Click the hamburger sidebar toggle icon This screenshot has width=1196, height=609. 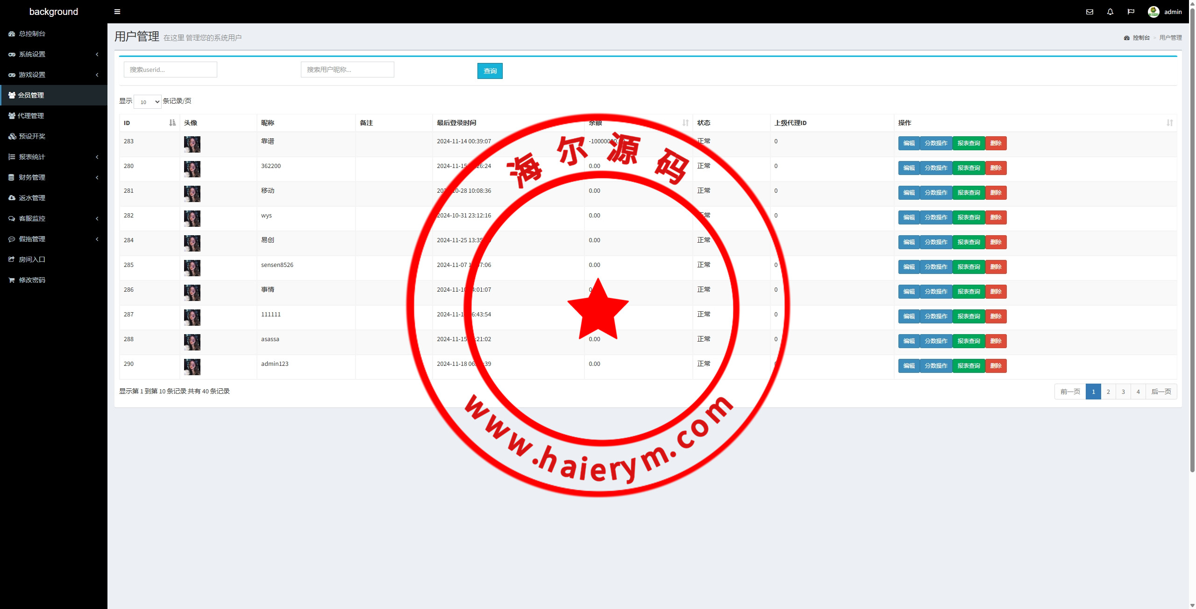117,12
